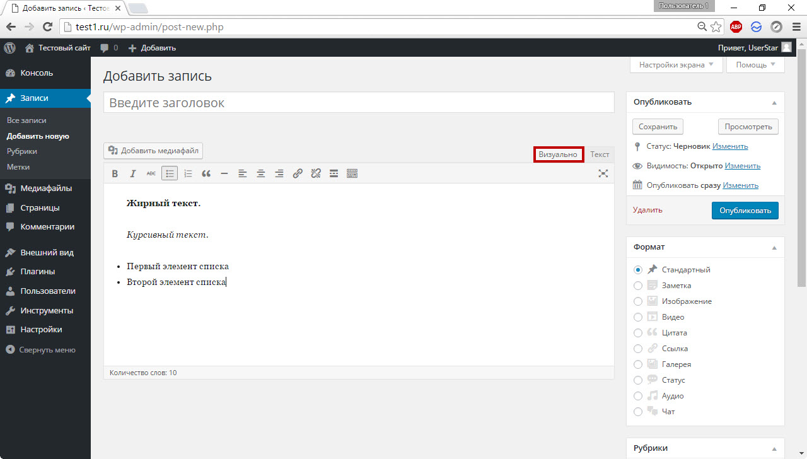Click the insert link icon
The height and width of the screenshot is (459, 807).
298,174
